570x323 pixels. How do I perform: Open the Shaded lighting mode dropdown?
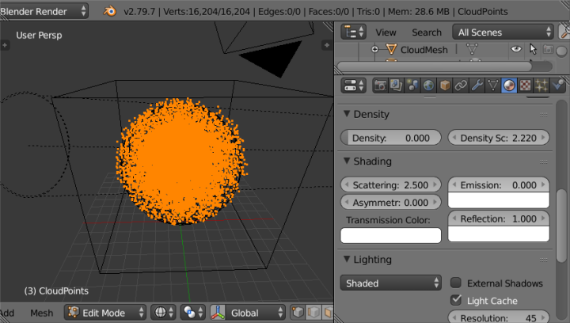(x=391, y=283)
